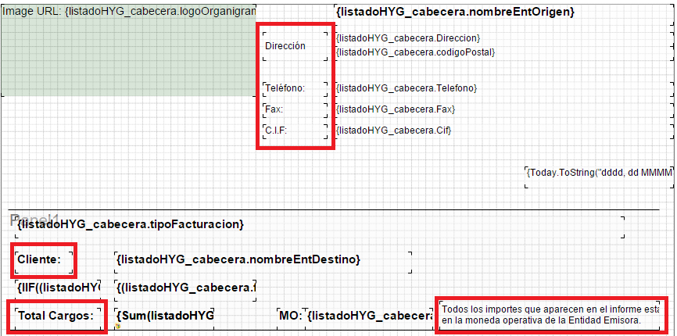Screen dimensions: 677x336
Task: Select the Today.ToString date expression field
Action: (599, 172)
